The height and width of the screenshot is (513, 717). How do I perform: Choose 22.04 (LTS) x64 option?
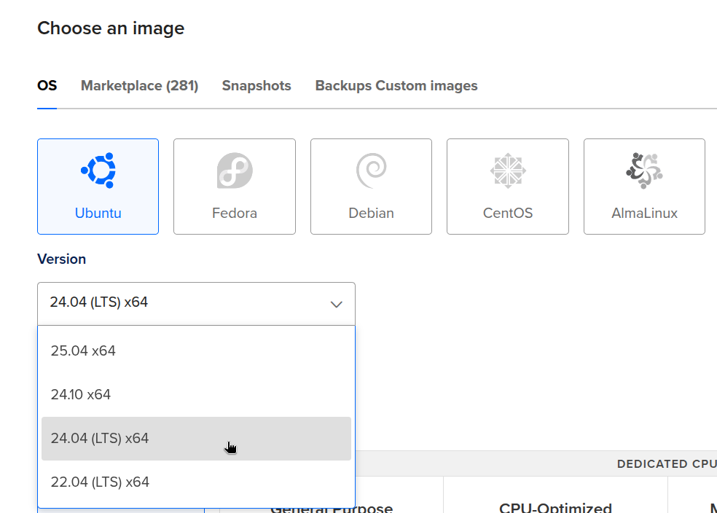tap(196, 482)
